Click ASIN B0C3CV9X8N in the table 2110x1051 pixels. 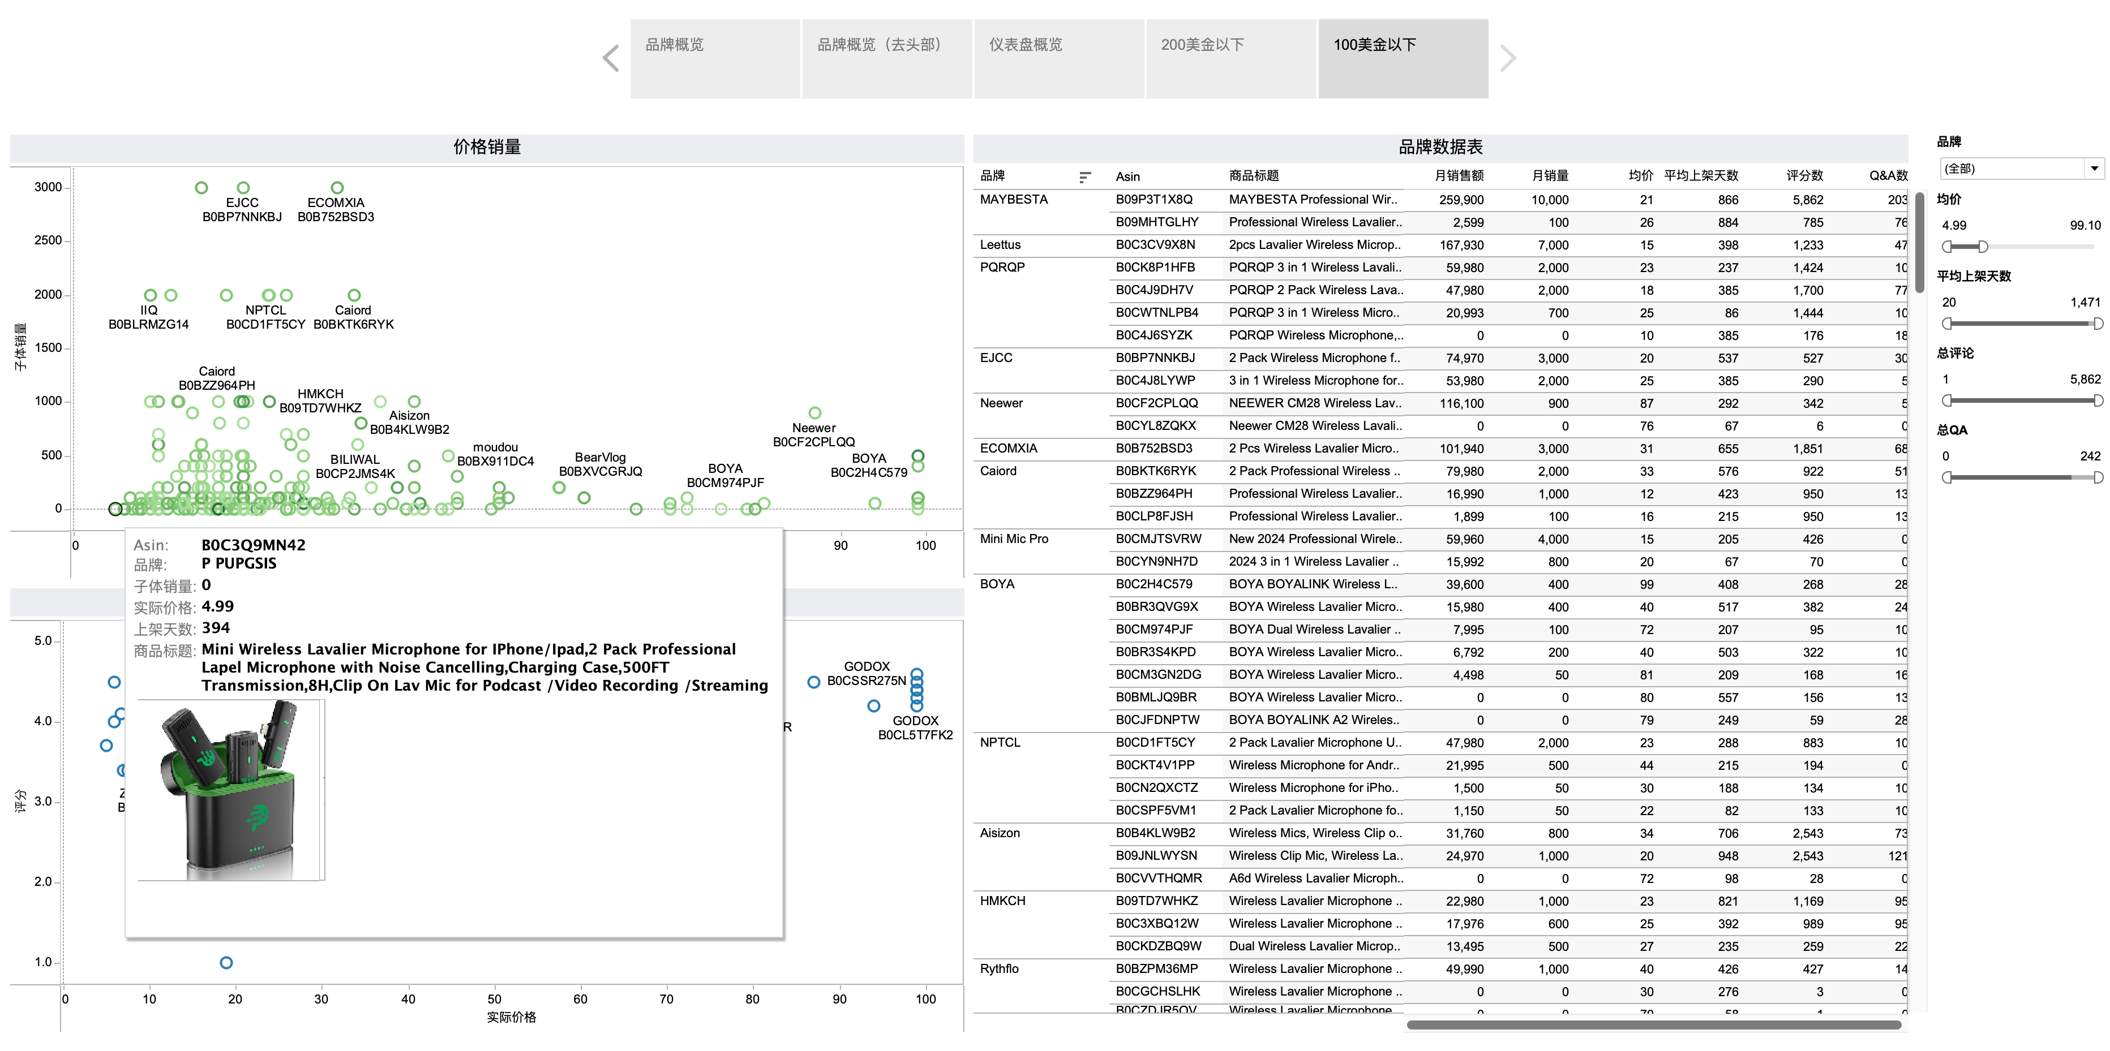(x=1155, y=245)
